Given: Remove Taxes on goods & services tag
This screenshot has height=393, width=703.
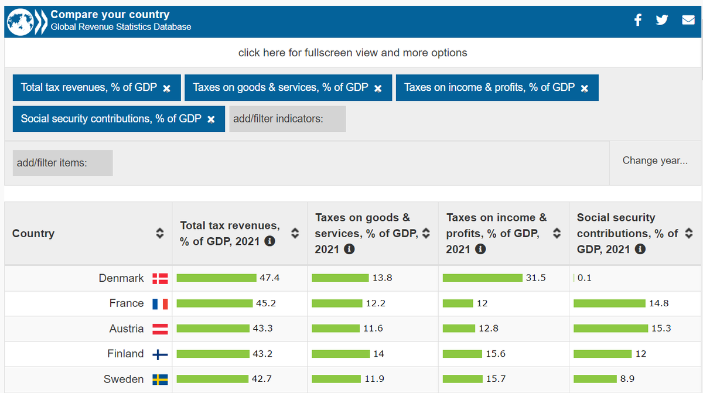Looking at the screenshot, I should point(378,88).
